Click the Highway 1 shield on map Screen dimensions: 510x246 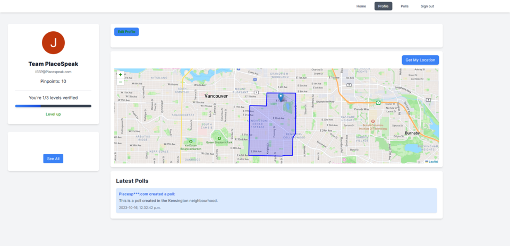click(378, 102)
